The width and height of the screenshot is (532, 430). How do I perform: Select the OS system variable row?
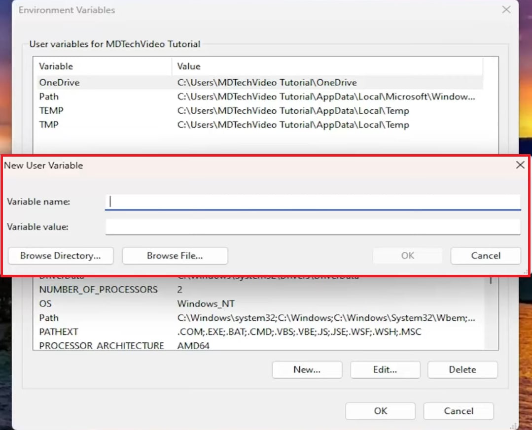(x=260, y=304)
